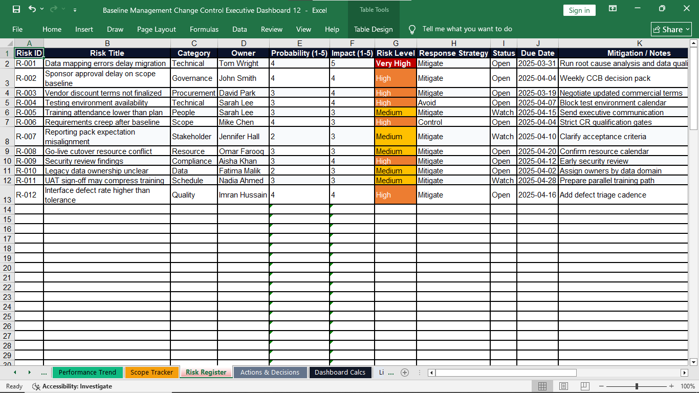The height and width of the screenshot is (393, 699).
Task: Click vertical scrollbar up arrow
Action: pos(694,43)
